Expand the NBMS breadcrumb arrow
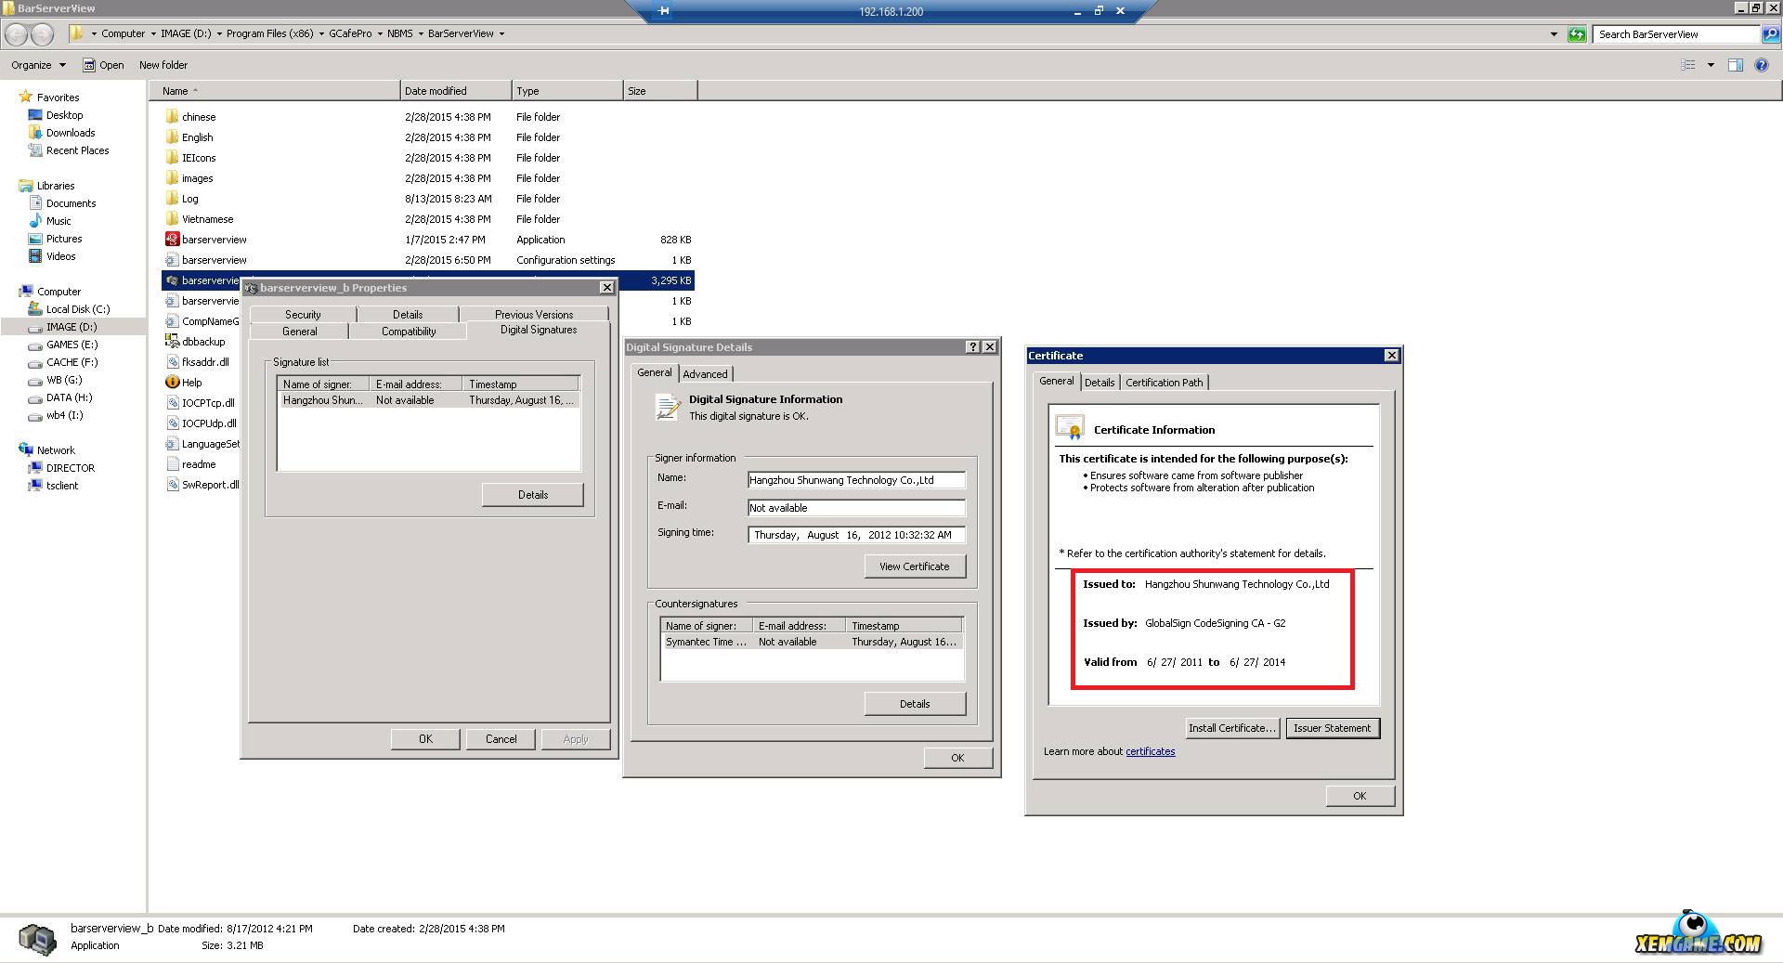1783x963 pixels. pos(420,33)
